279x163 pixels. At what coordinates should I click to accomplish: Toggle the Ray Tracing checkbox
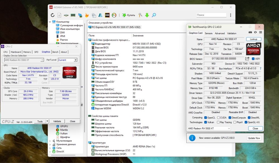tap(218, 122)
